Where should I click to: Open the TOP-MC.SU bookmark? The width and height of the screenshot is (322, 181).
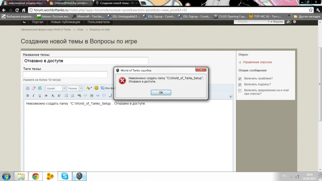265,16
